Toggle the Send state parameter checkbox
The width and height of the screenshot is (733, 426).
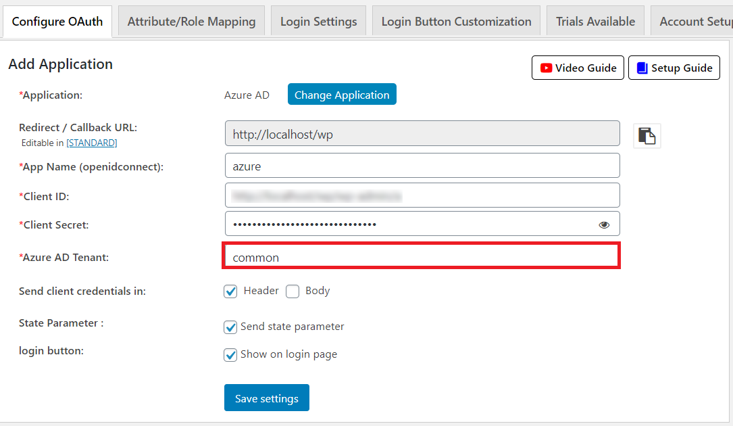[231, 327]
